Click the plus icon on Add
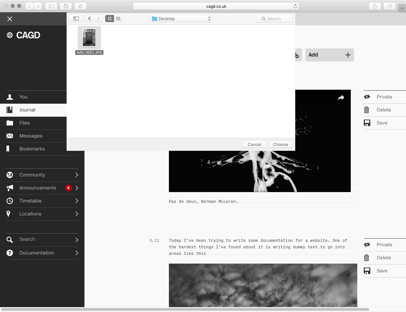Viewport: 406px width, 312px height. [x=348, y=55]
